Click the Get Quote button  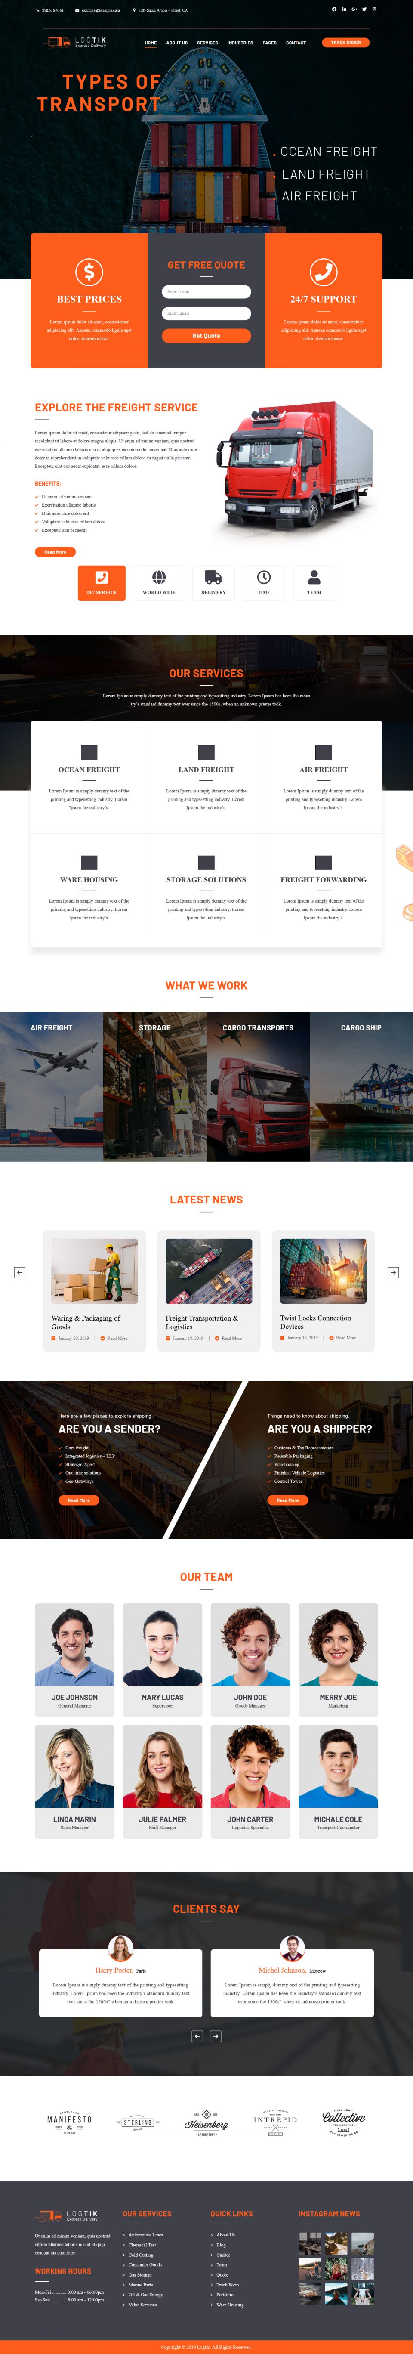(206, 336)
